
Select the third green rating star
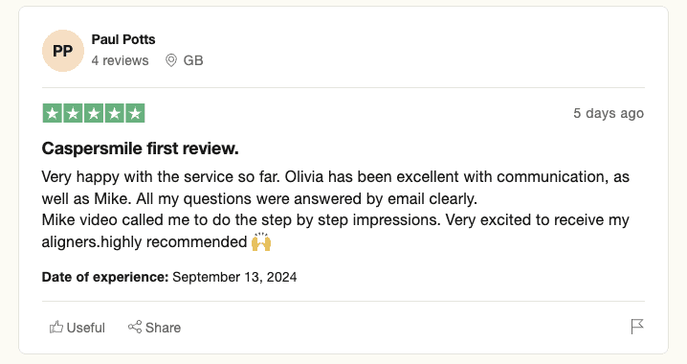click(94, 114)
